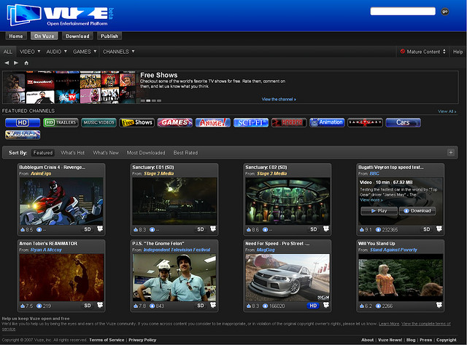
Task: Open the AnimEigo publisher link
Action: tap(41, 173)
